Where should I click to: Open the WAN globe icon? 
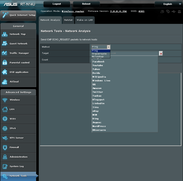pyautogui.click(x=5, y=119)
